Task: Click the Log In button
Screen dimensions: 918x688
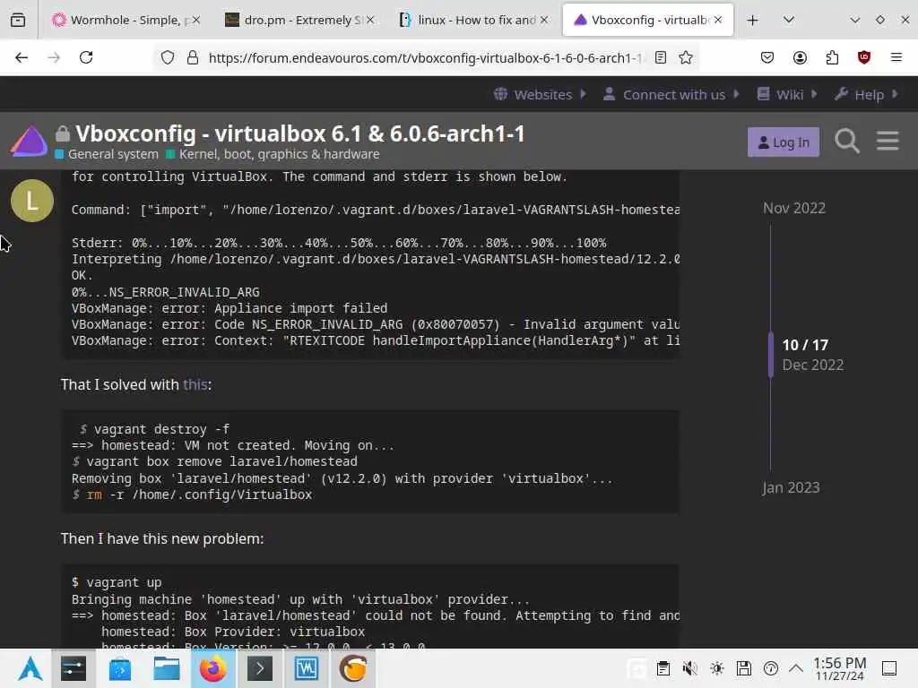Action: pos(784,142)
